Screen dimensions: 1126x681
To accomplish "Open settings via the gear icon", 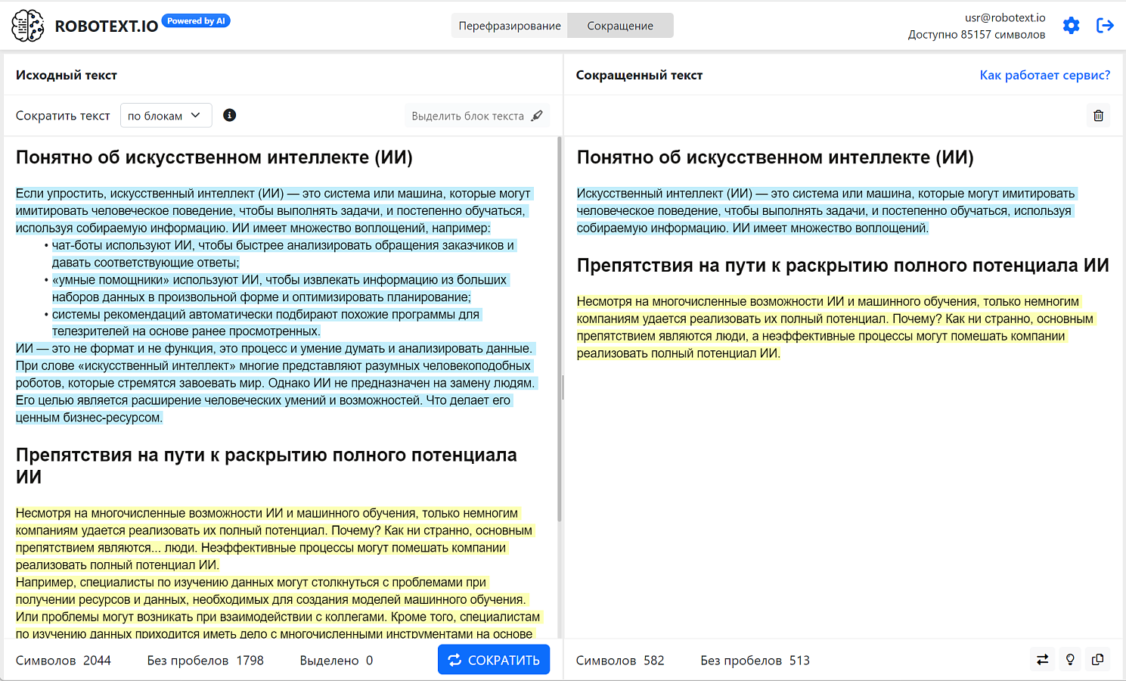I will click(x=1071, y=26).
